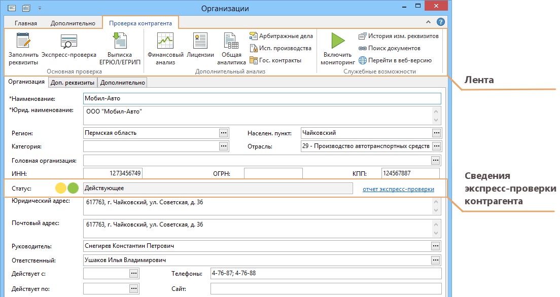This screenshot has height=297, width=560.
Task: Open the Головная организация ellipsis button
Action: tap(435, 160)
